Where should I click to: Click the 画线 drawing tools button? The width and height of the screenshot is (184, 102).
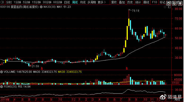click(146, 2)
